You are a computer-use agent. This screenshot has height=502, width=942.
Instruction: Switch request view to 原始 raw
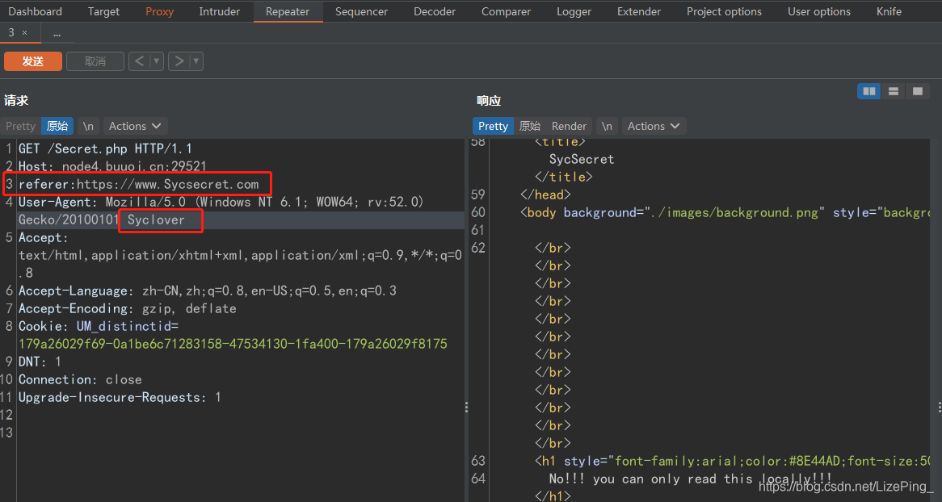(57, 126)
